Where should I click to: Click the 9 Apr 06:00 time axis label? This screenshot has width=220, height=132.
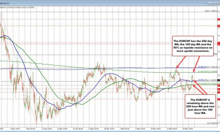[x=31, y=128]
